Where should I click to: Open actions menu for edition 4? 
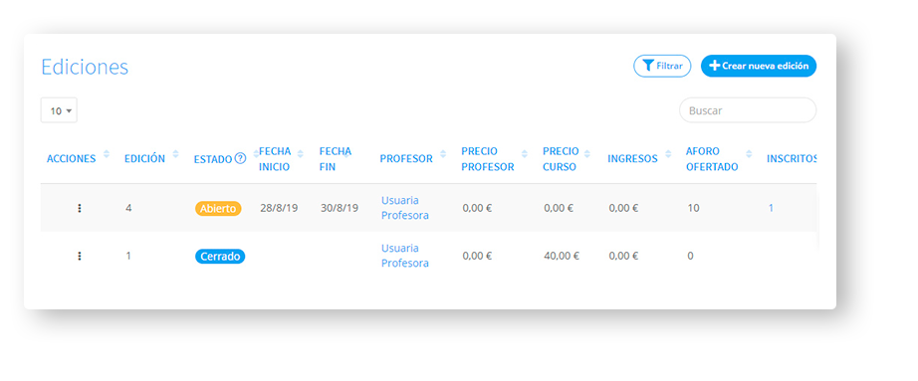pos(80,208)
